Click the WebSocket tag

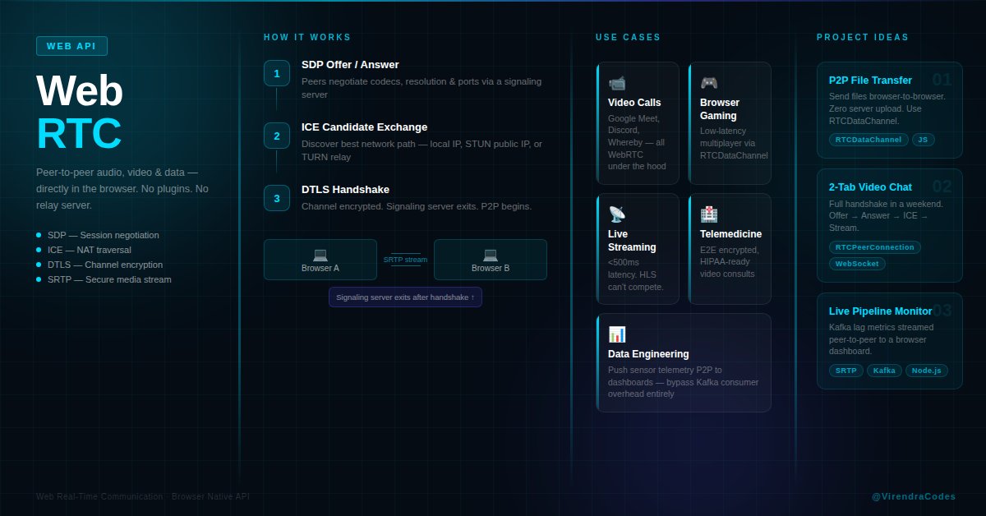coord(857,264)
